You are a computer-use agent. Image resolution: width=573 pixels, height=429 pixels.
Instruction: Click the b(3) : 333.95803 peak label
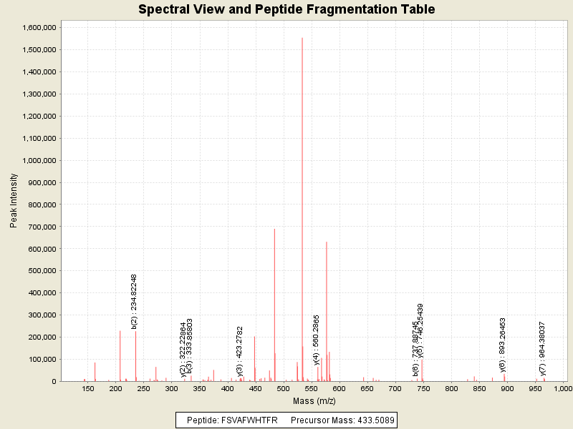pos(190,347)
